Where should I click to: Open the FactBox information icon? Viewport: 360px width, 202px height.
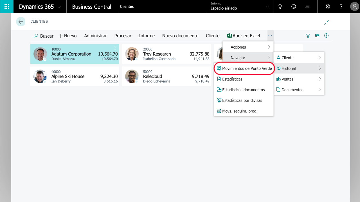[327, 36]
